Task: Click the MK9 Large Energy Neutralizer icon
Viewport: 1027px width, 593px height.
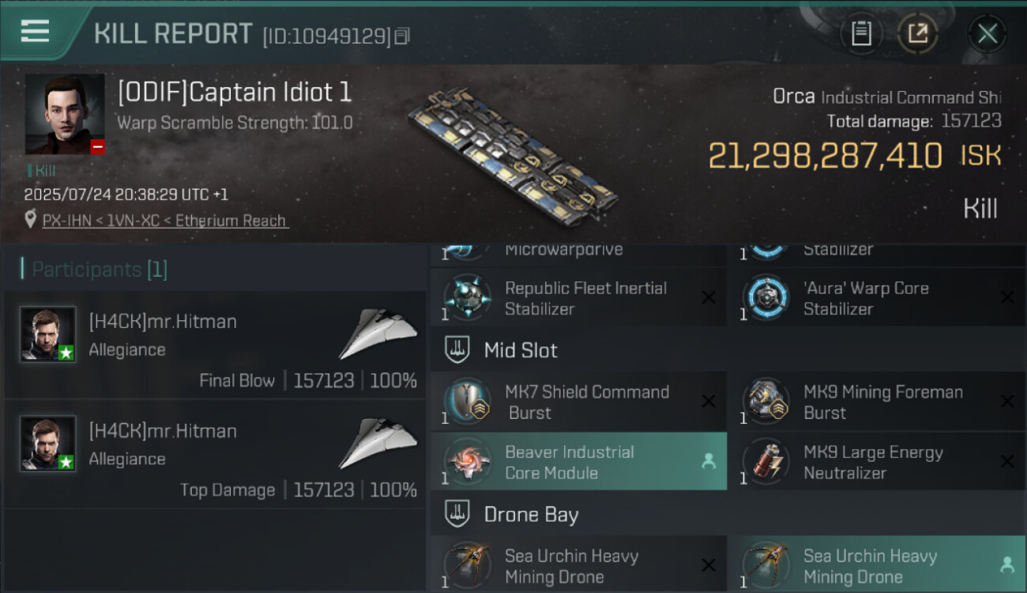Action: pyautogui.click(x=766, y=463)
